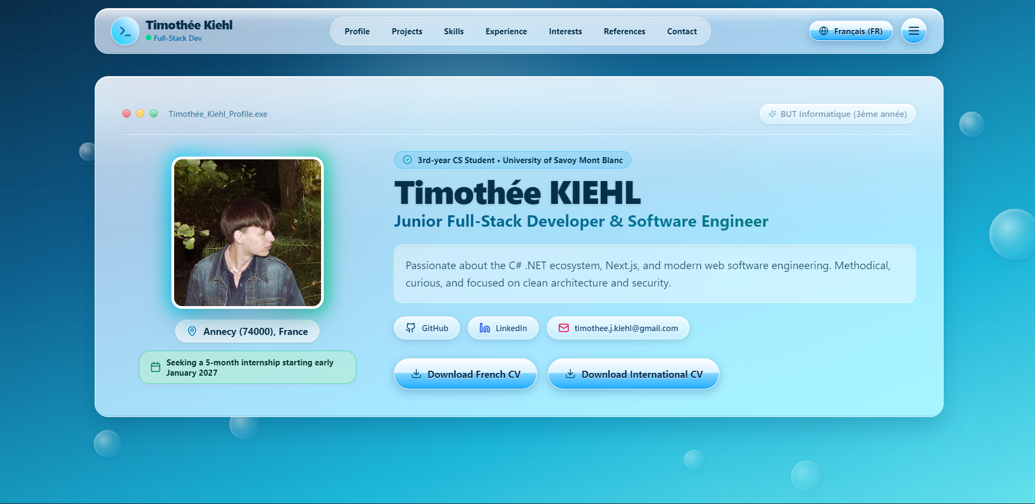
Task: Download the French CV
Action: [x=465, y=374]
